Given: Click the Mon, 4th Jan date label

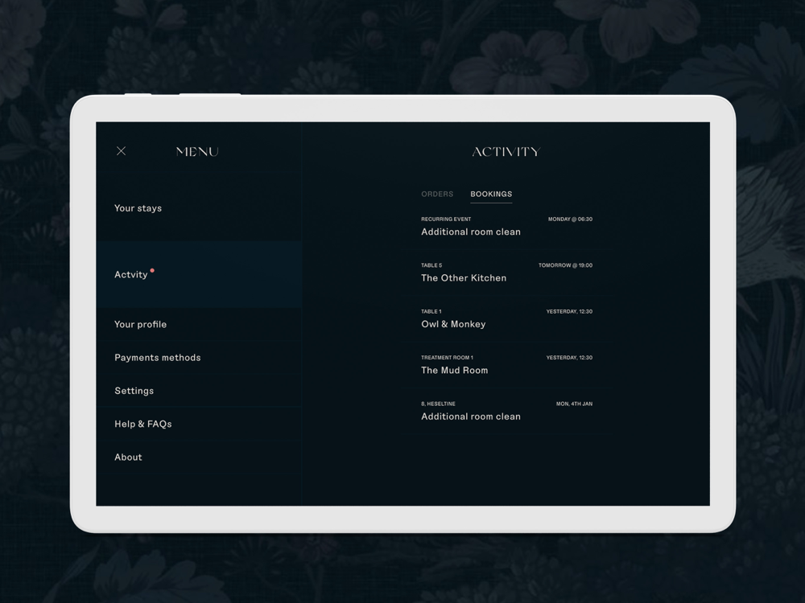Looking at the screenshot, I should point(574,404).
